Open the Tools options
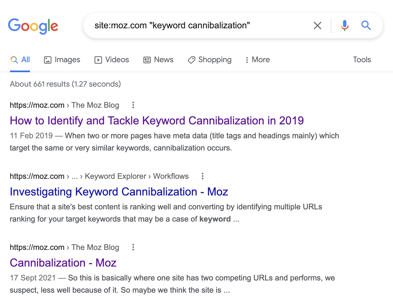 point(362,60)
